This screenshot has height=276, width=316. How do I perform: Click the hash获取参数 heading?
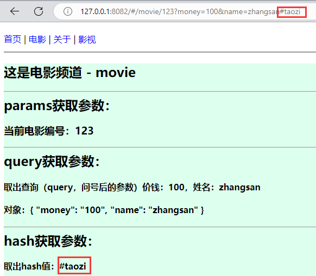(48, 241)
